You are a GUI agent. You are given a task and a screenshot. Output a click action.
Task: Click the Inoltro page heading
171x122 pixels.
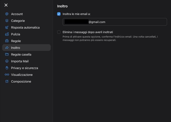63,6
